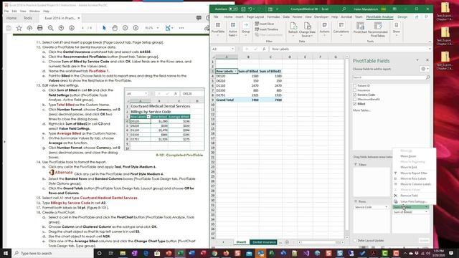Viewport: 459px width, 258px height.
Task: Click the Undo icon in Excel title bar
Action: pyautogui.click(x=250, y=9)
